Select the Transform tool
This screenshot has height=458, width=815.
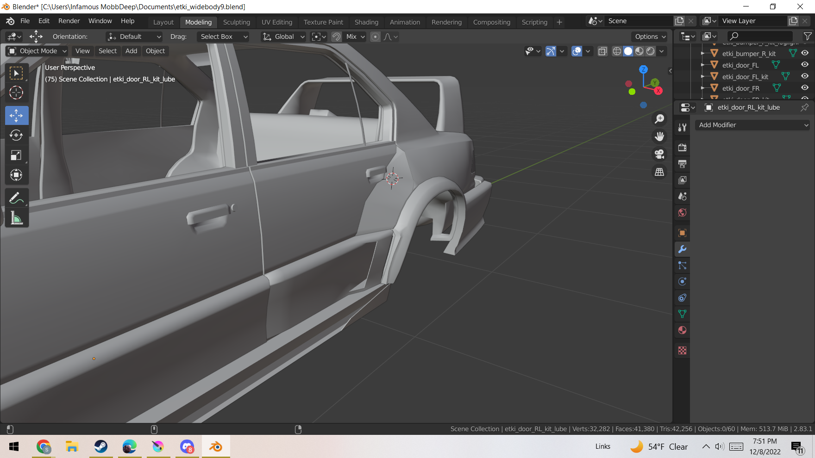[x=16, y=175]
